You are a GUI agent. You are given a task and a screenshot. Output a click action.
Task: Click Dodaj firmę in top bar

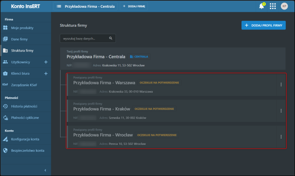click(x=136, y=6)
